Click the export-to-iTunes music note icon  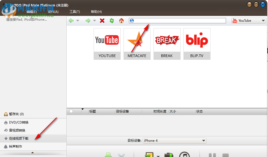coord(185,154)
